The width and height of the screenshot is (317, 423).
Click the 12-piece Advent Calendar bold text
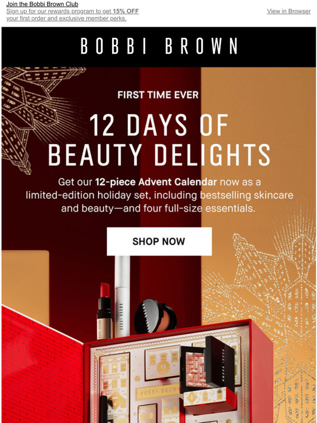(x=156, y=182)
